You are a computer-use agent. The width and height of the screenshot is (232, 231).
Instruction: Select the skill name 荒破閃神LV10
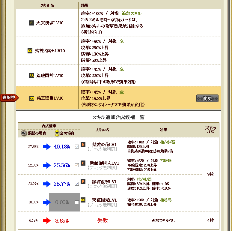(x=50, y=76)
